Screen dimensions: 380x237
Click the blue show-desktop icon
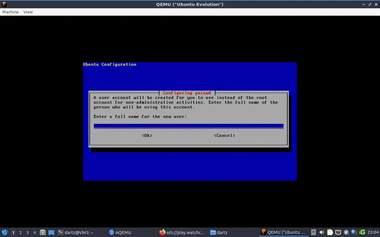[51, 233]
